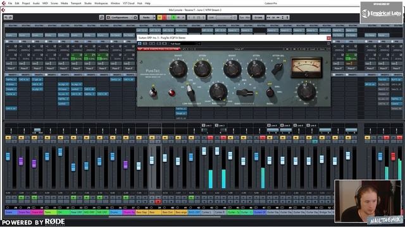
Task: Toggle green read automation on second channel
Action: [21, 197]
